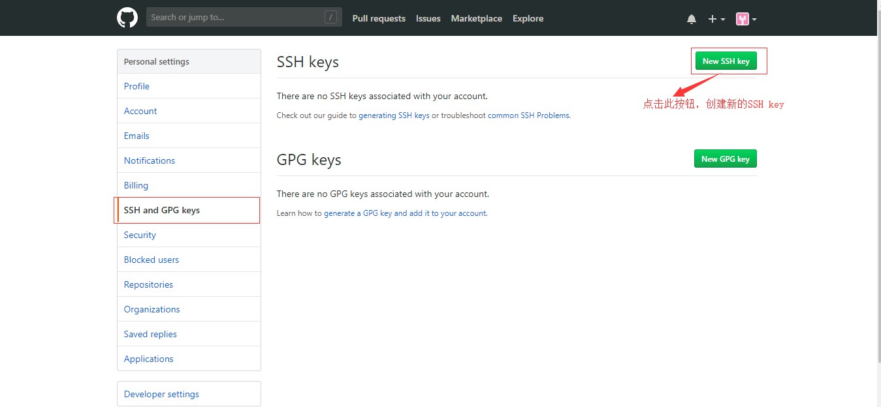881x407 pixels.
Task: Click the search or jump to field
Action: (235, 18)
